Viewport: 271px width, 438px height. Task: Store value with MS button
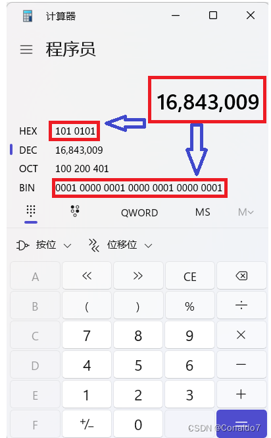[x=203, y=212]
